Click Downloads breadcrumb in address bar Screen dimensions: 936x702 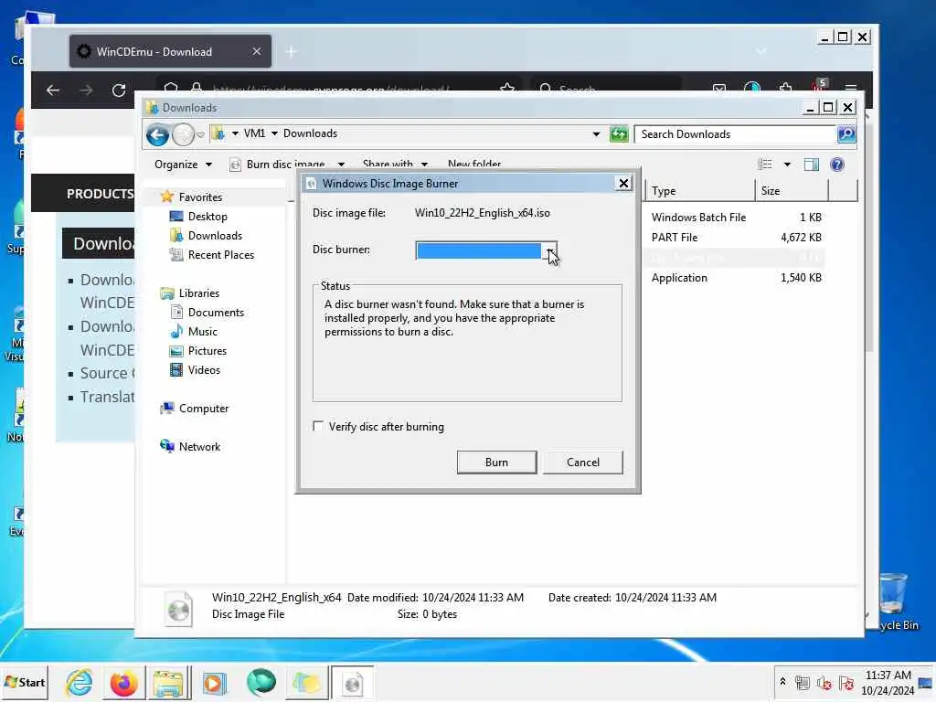point(311,133)
